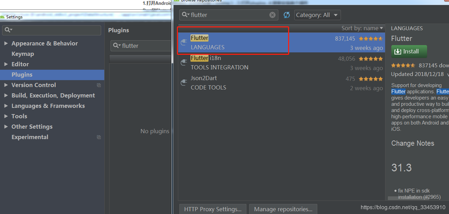Click the 475 downloads count
Viewport: 449px width, 214px height.
(350, 79)
